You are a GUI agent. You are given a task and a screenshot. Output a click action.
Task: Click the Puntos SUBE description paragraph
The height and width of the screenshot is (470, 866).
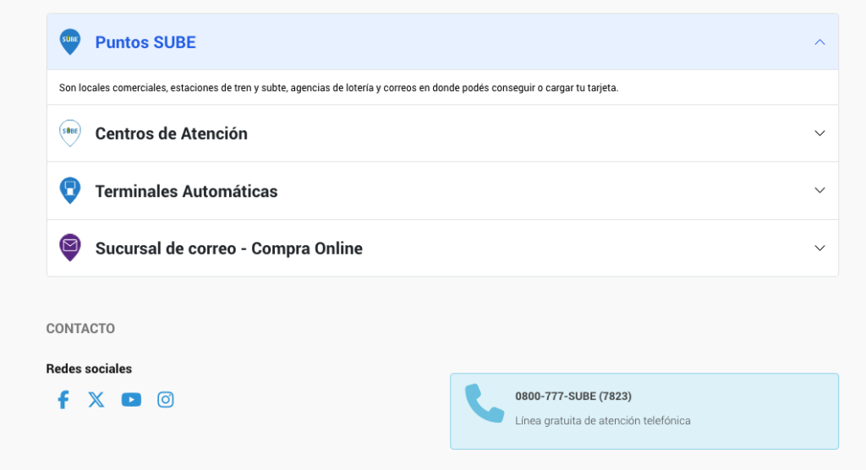point(338,88)
